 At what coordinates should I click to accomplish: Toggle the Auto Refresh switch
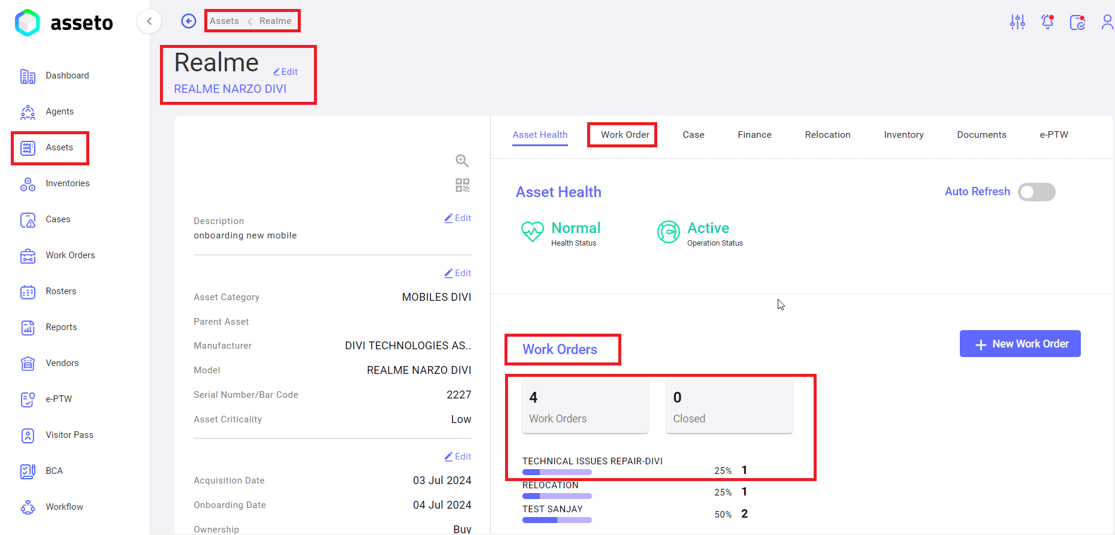[x=1037, y=192]
